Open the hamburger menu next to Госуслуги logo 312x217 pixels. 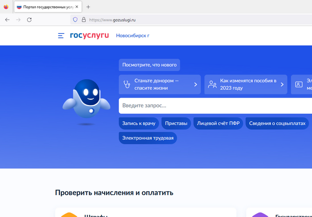click(x=61, y=36)
